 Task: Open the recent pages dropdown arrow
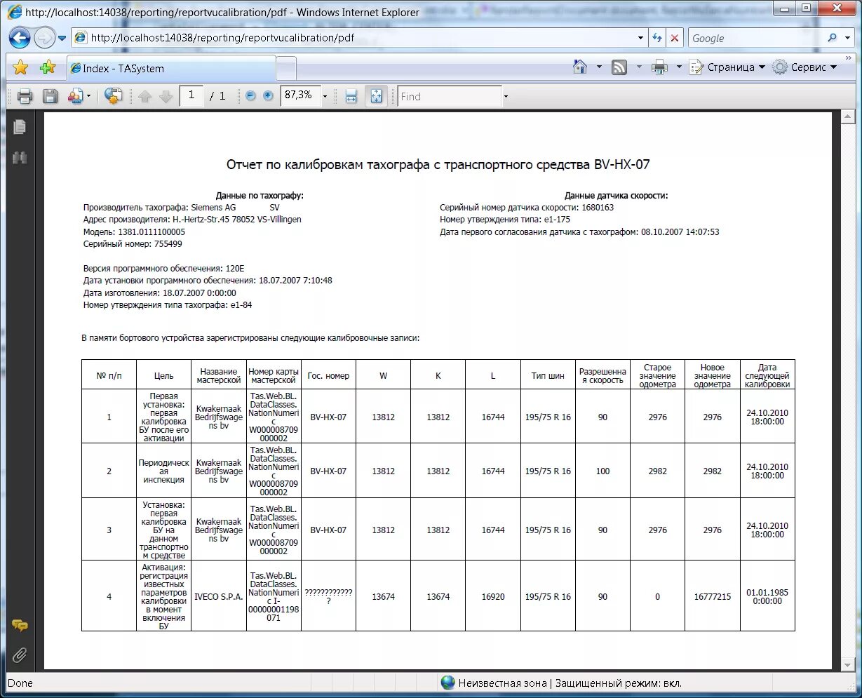[62, 38]
